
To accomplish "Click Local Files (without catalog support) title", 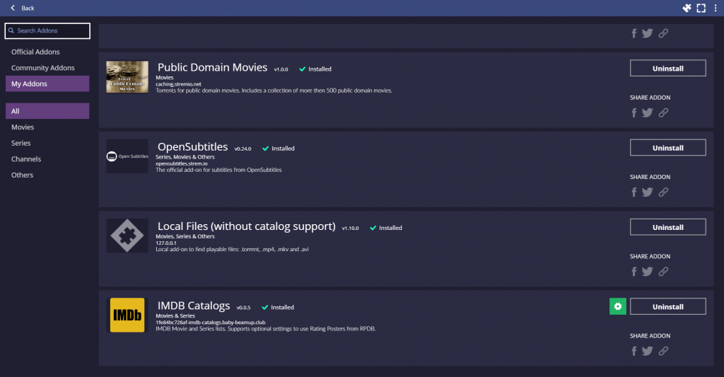I will tap(247, 226).
